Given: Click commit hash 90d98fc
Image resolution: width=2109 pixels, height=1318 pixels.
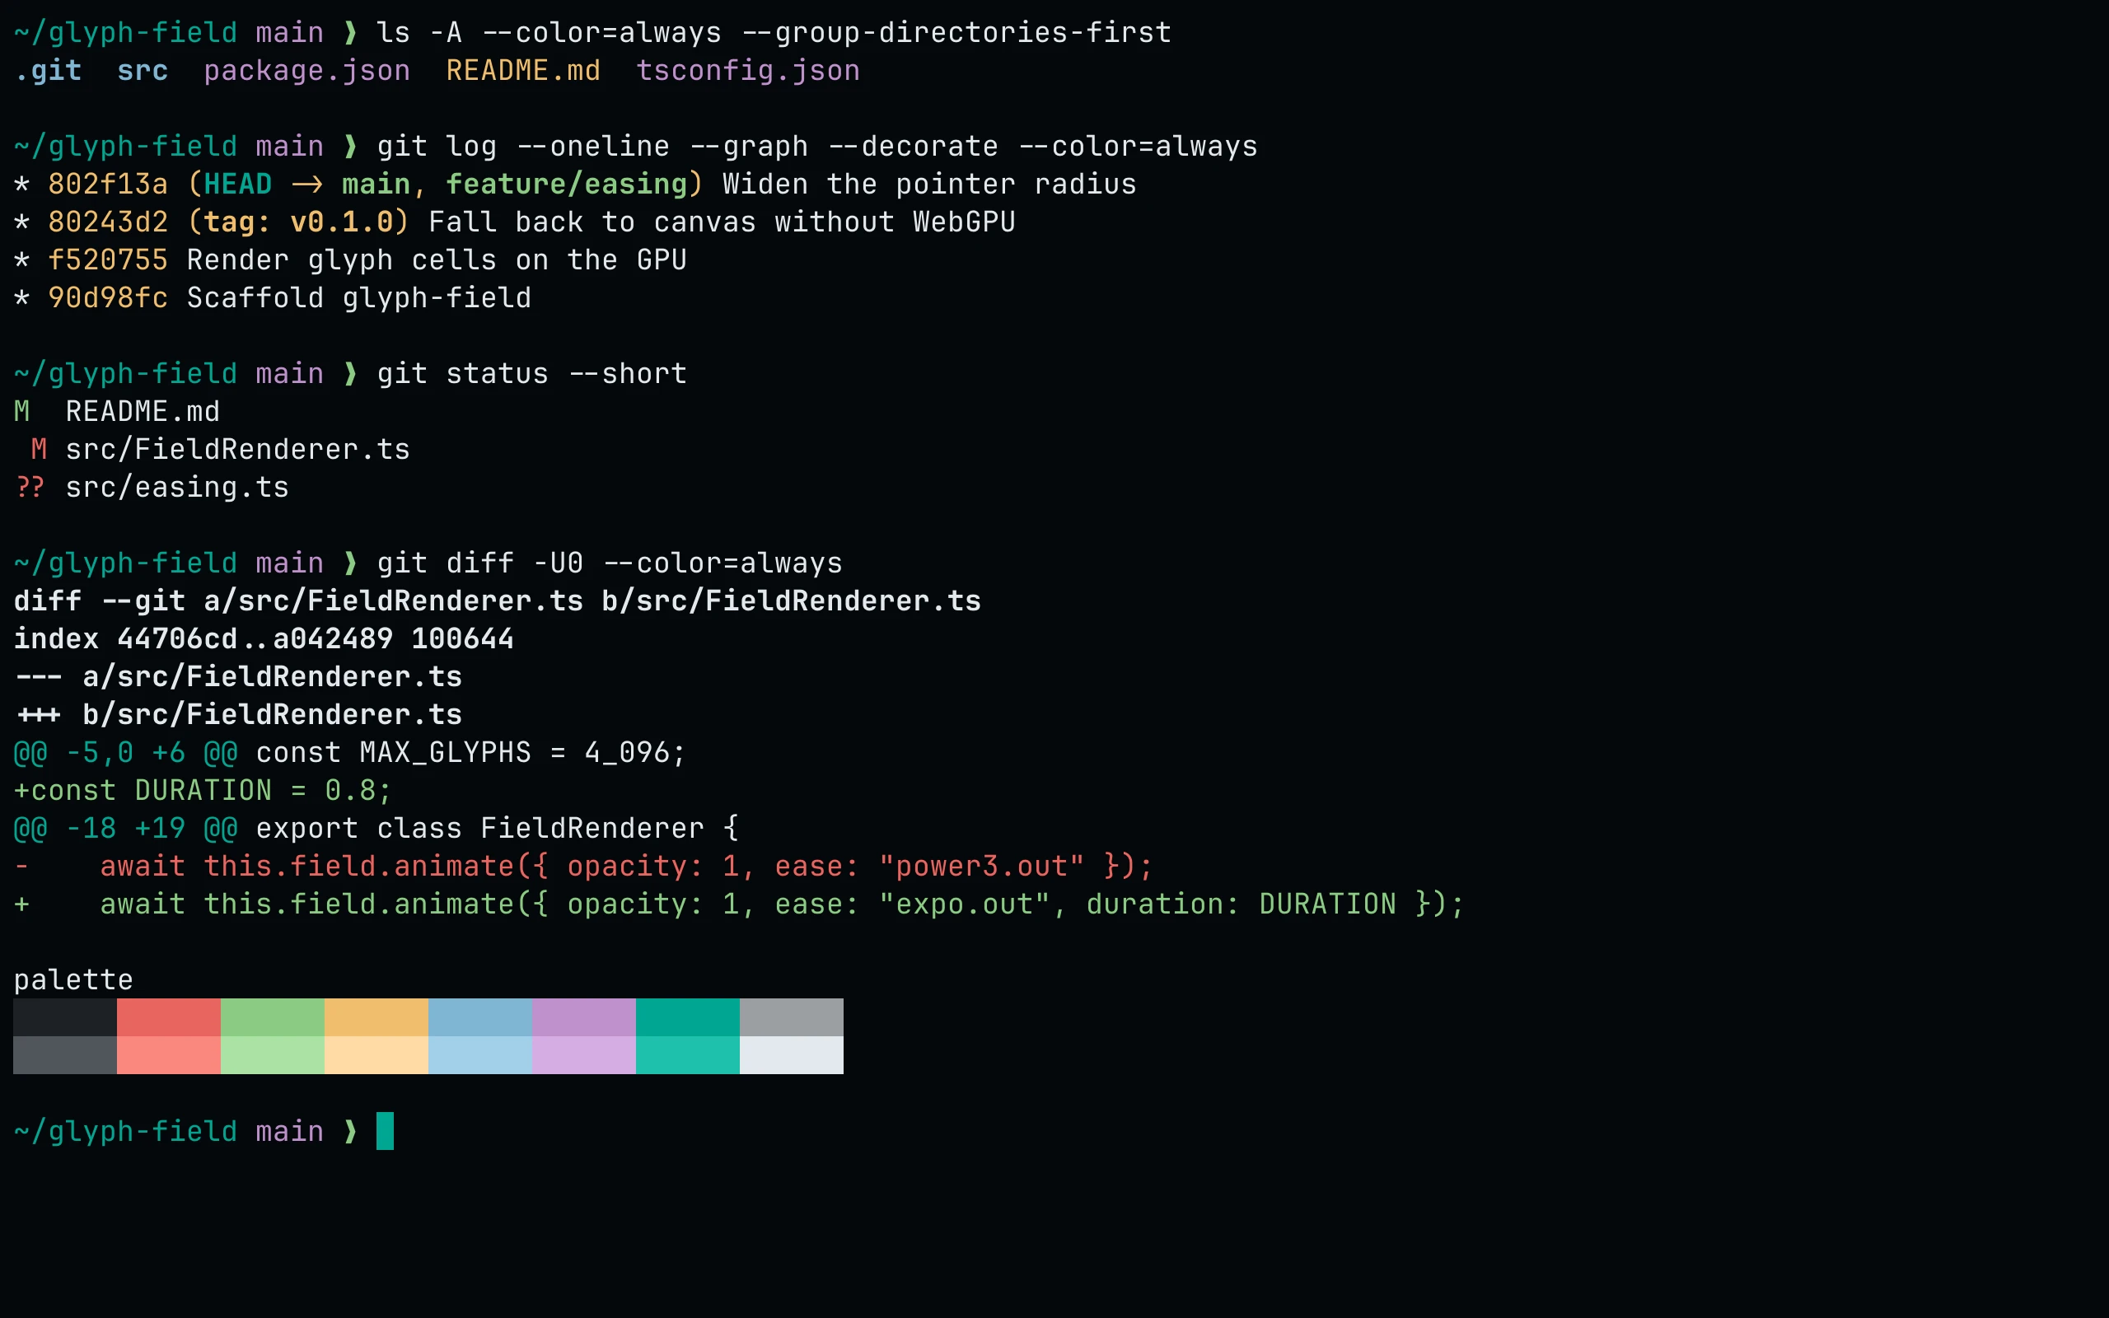Looking at the screenshot, I should 108,298.
